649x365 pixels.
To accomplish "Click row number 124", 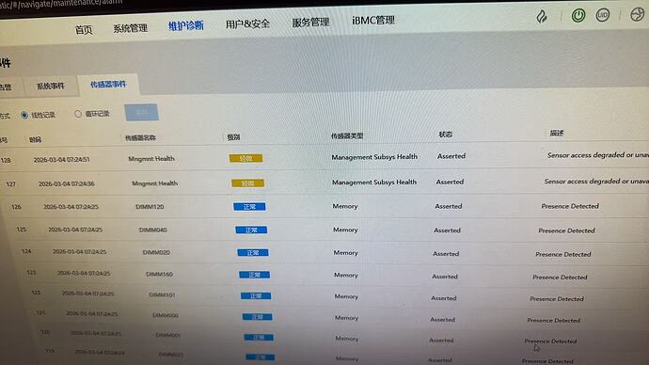I will point(26,251).
